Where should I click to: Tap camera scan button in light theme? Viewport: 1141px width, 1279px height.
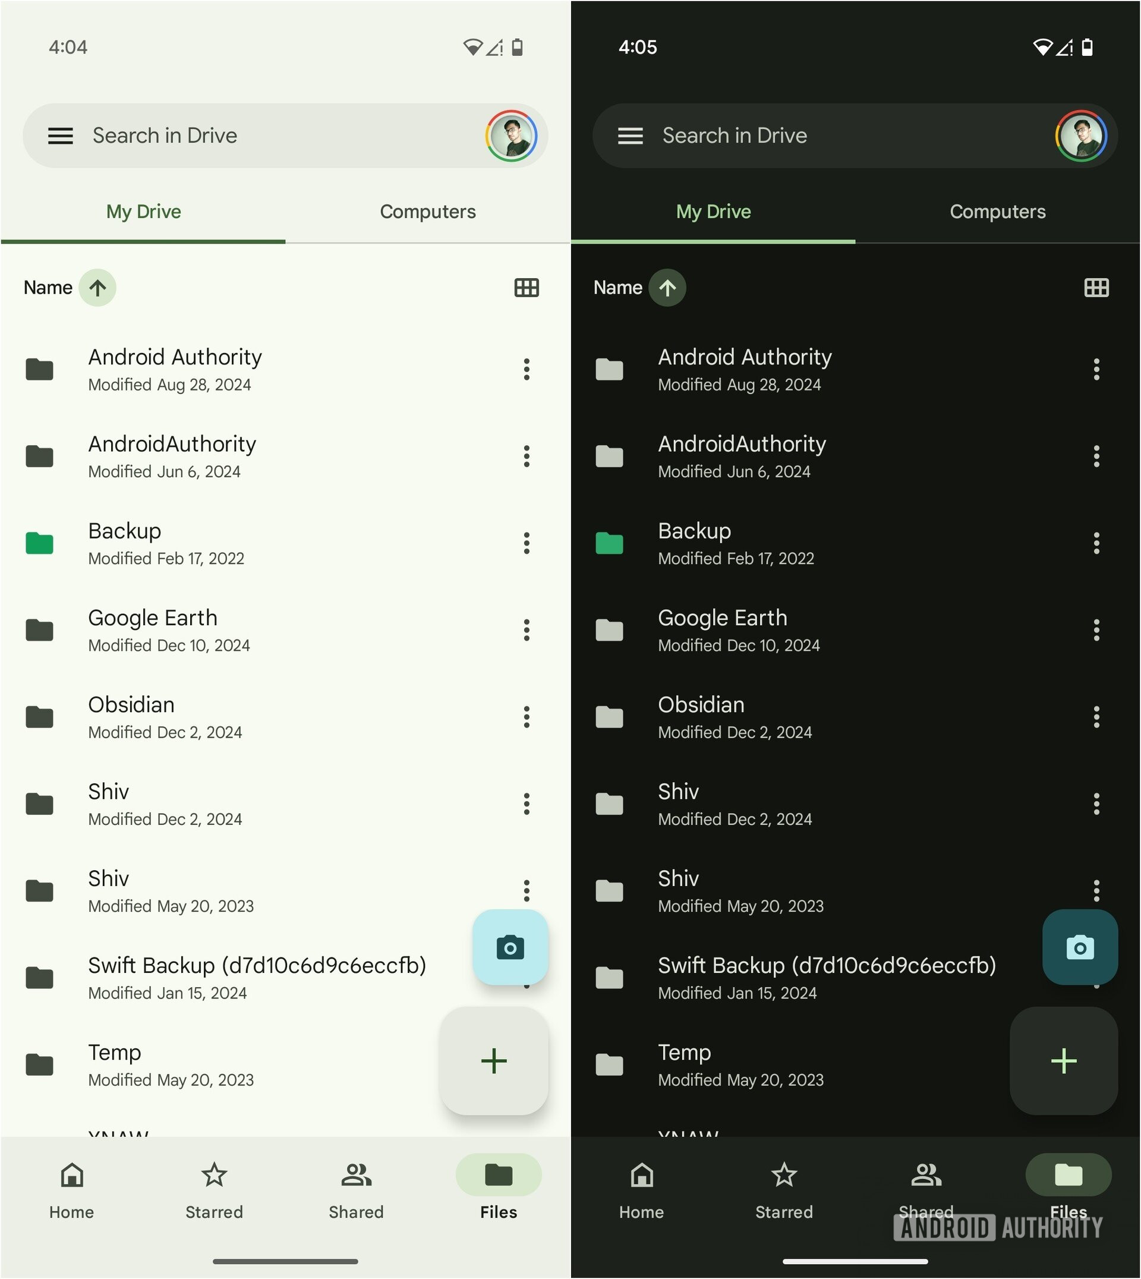click(510, 947)
